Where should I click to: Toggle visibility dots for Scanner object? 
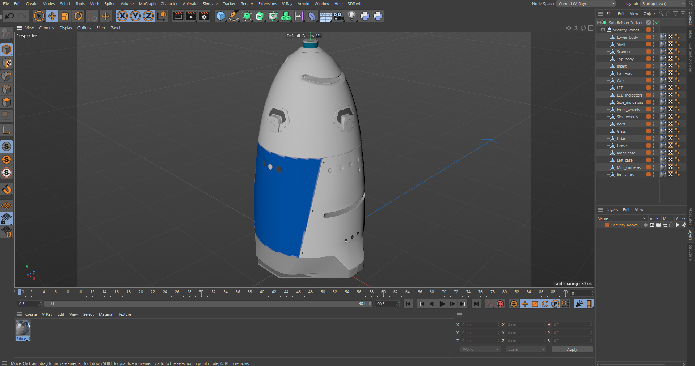(x=653, y=52)
